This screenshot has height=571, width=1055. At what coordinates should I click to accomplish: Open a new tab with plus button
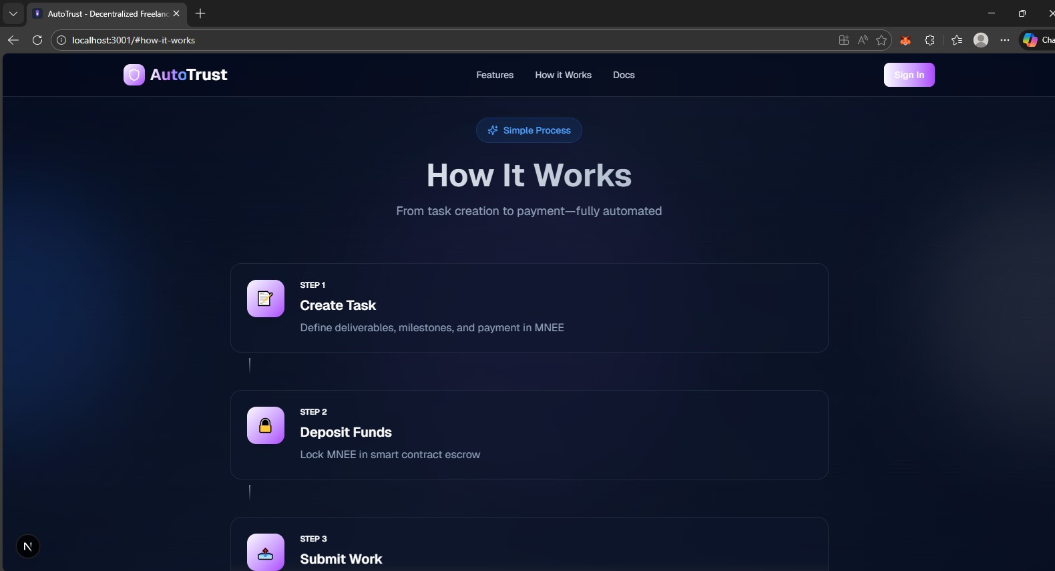(200, 13)
